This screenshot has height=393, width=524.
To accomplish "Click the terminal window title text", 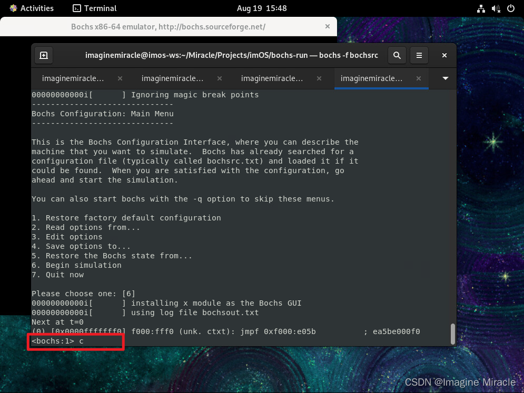I will 232,55.
